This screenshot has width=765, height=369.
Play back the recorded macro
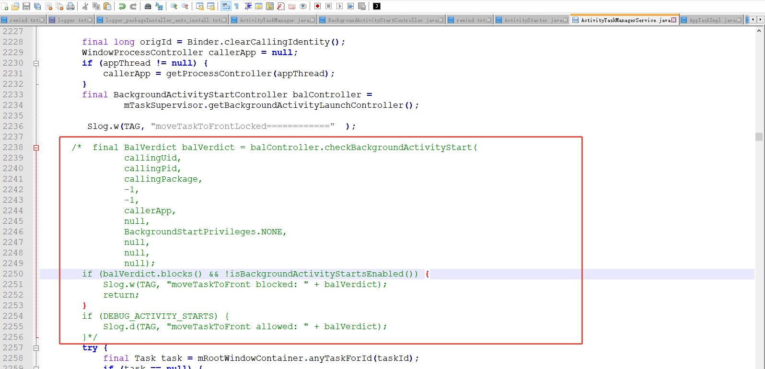[339, 6]
